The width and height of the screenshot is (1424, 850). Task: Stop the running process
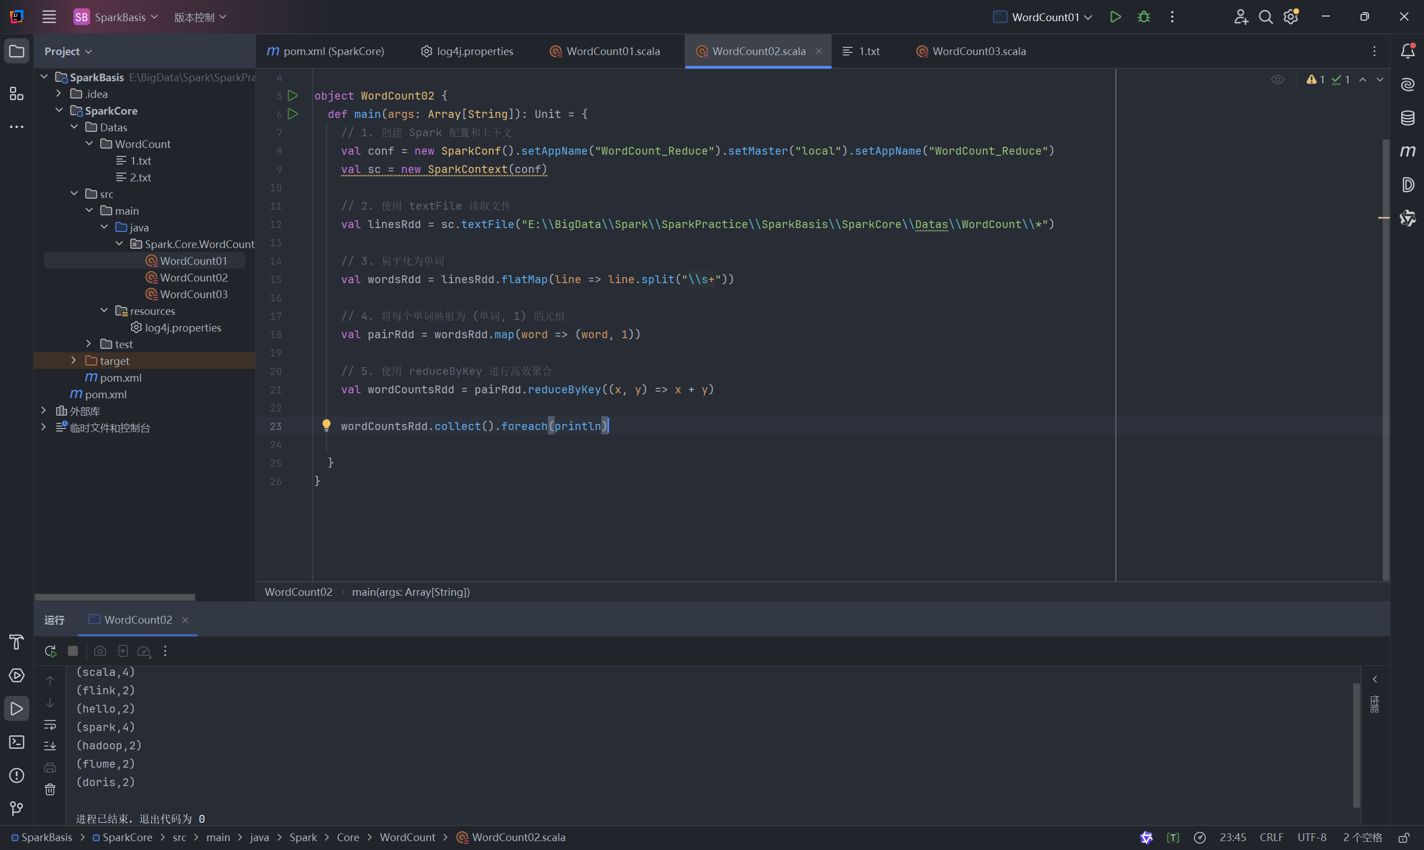click(73, 651)
